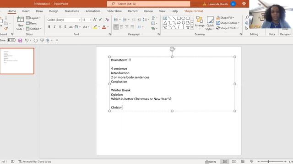Toggle Underline formatting
The image size is (293, 164).
click(60, 27)
